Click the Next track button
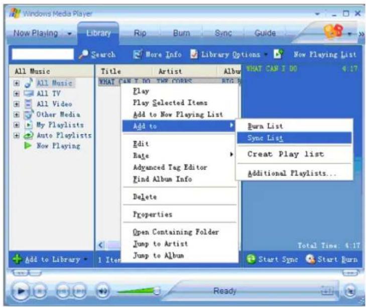Screen dimensions: 366x307 click(x=79, y=291)
